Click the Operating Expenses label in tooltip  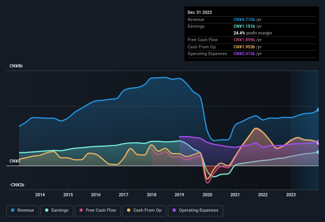pyautogui.click(x=207, y=54)
